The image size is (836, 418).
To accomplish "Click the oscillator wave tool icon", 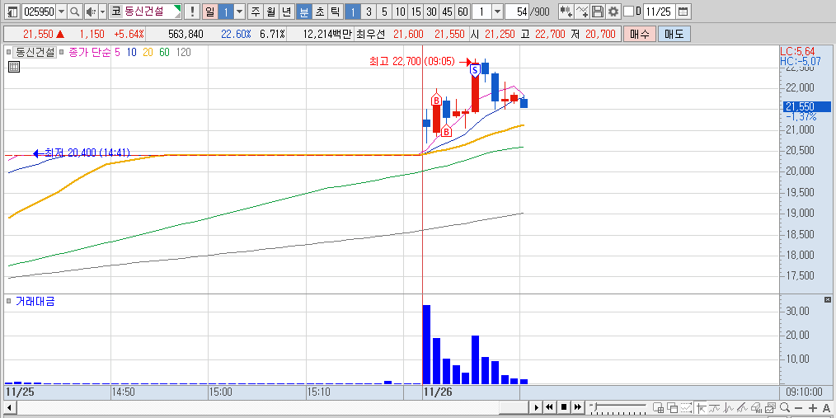I will pos(729,407).
